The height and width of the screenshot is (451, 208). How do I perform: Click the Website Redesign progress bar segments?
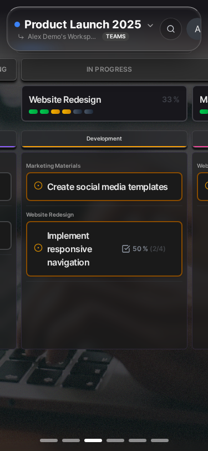coord(61,112)
